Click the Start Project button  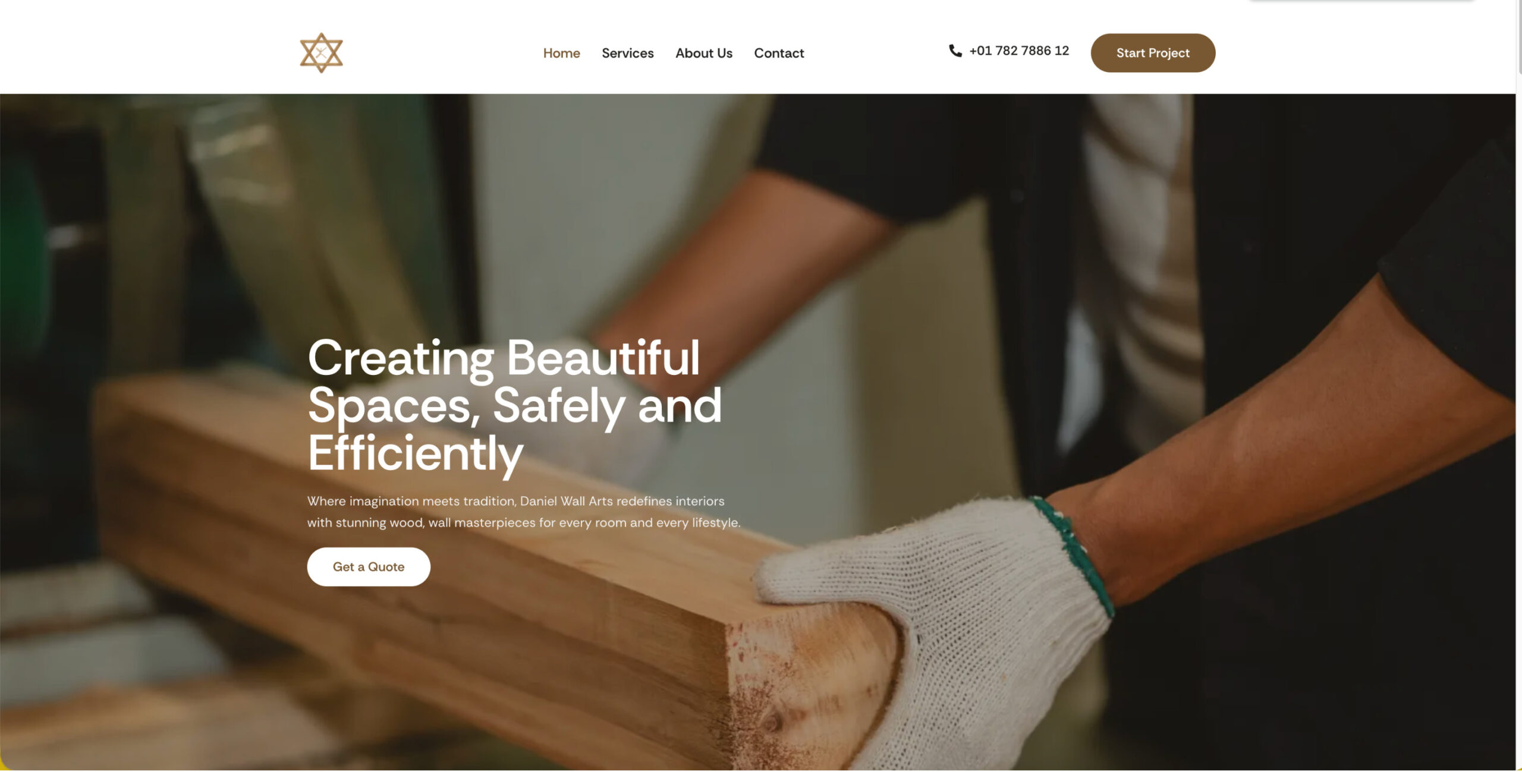point(1153,53)
